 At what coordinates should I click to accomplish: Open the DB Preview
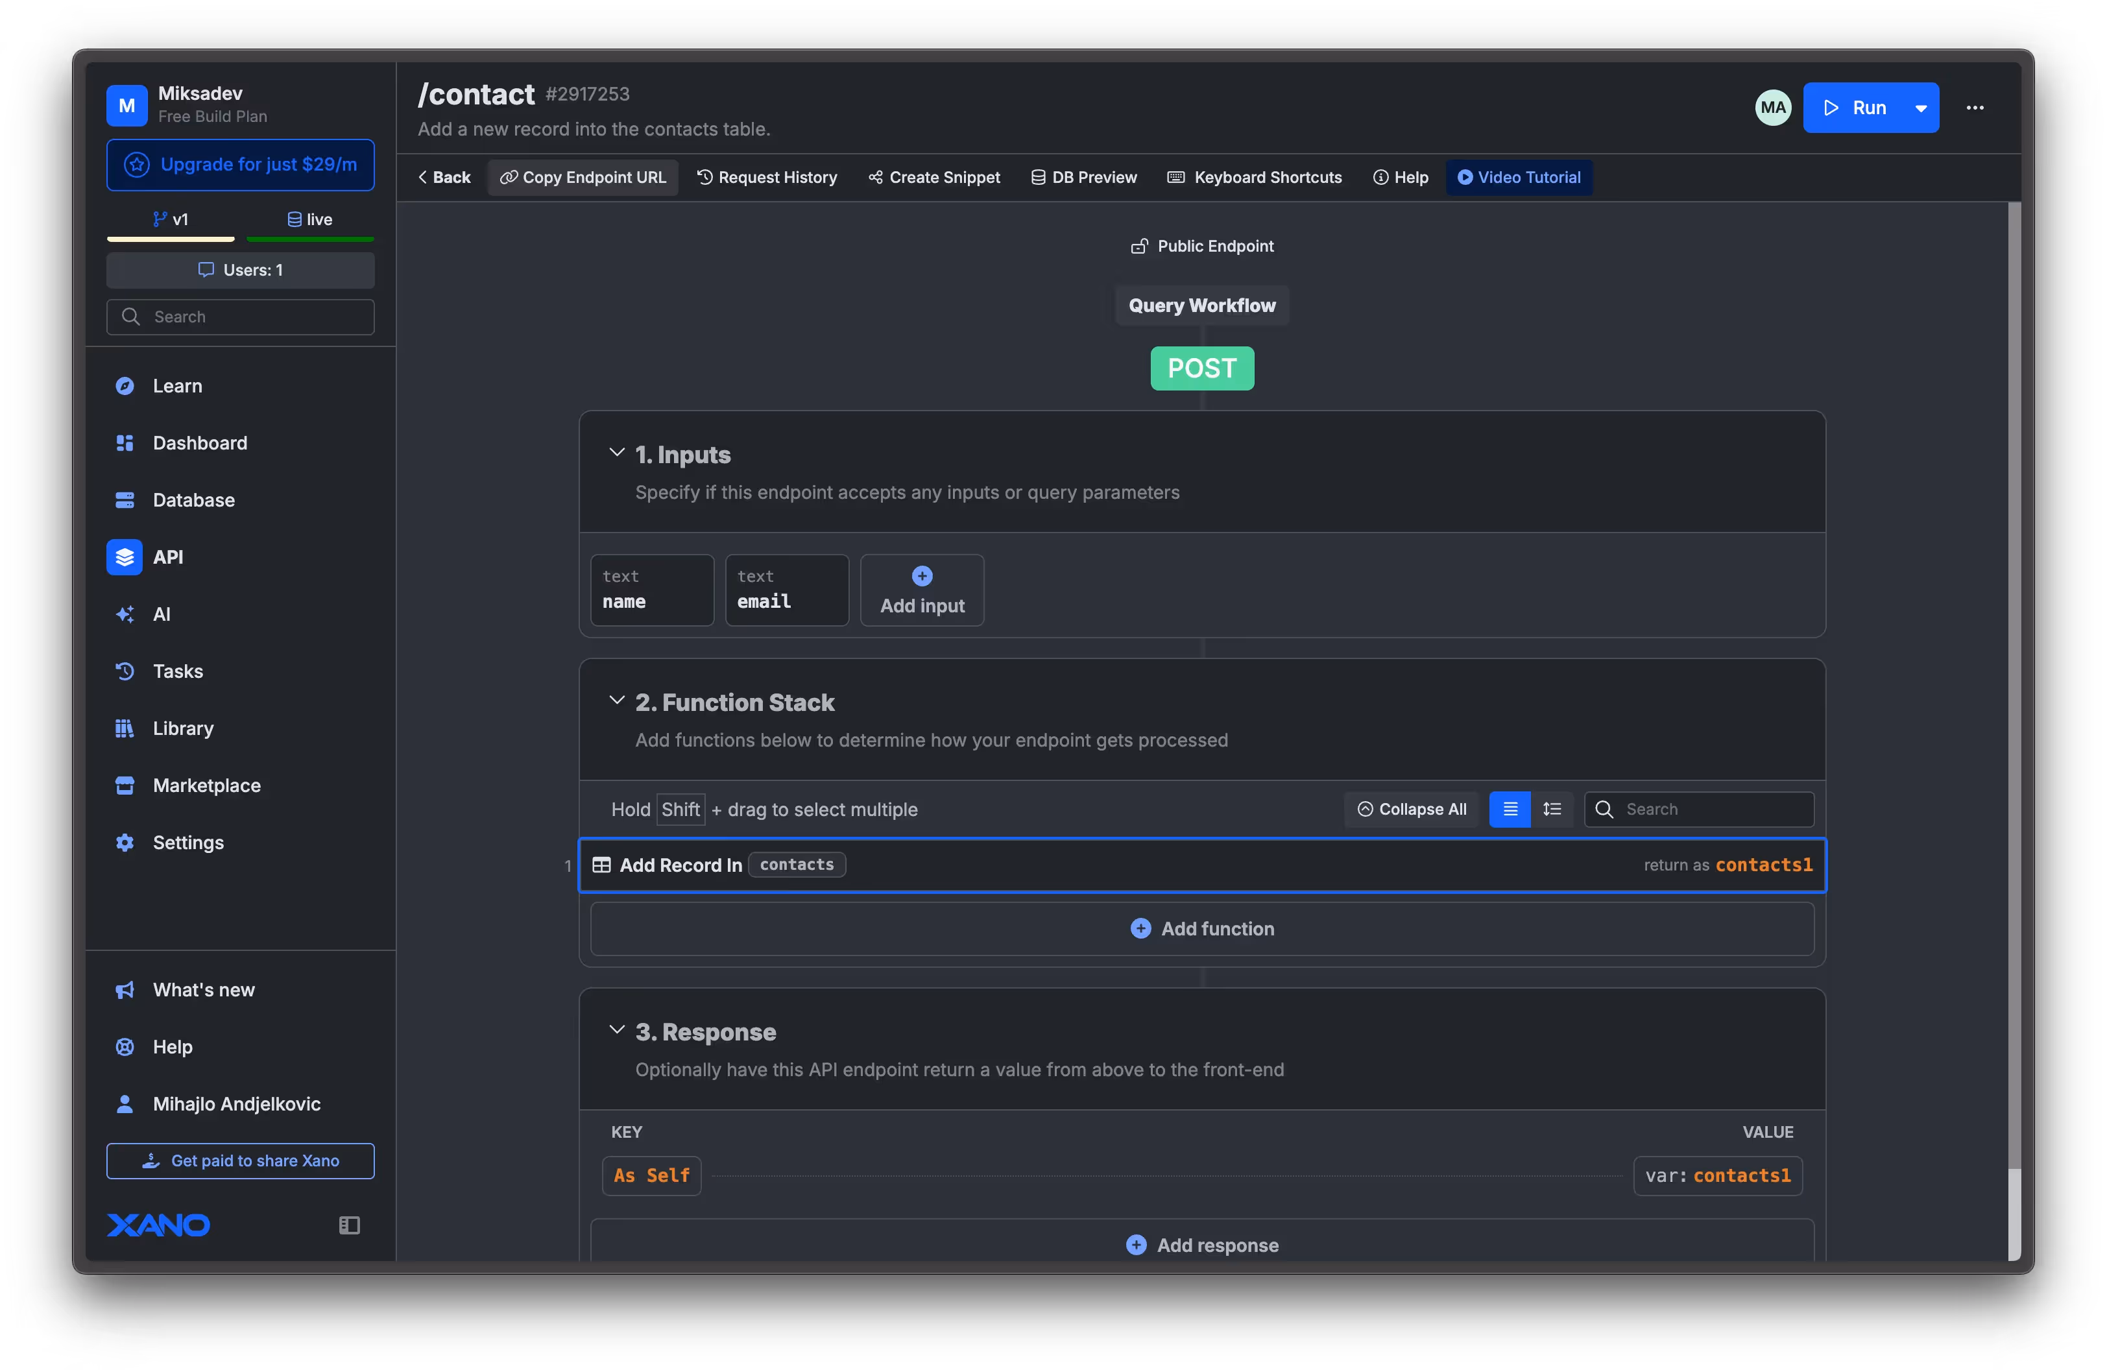tap(1083, 177)
